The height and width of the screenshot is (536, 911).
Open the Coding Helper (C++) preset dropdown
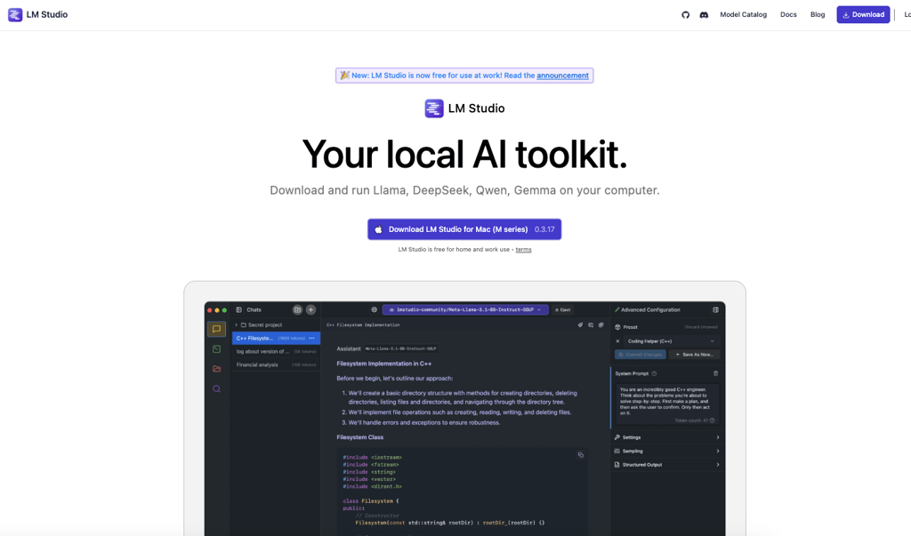[x=671, y=341]
